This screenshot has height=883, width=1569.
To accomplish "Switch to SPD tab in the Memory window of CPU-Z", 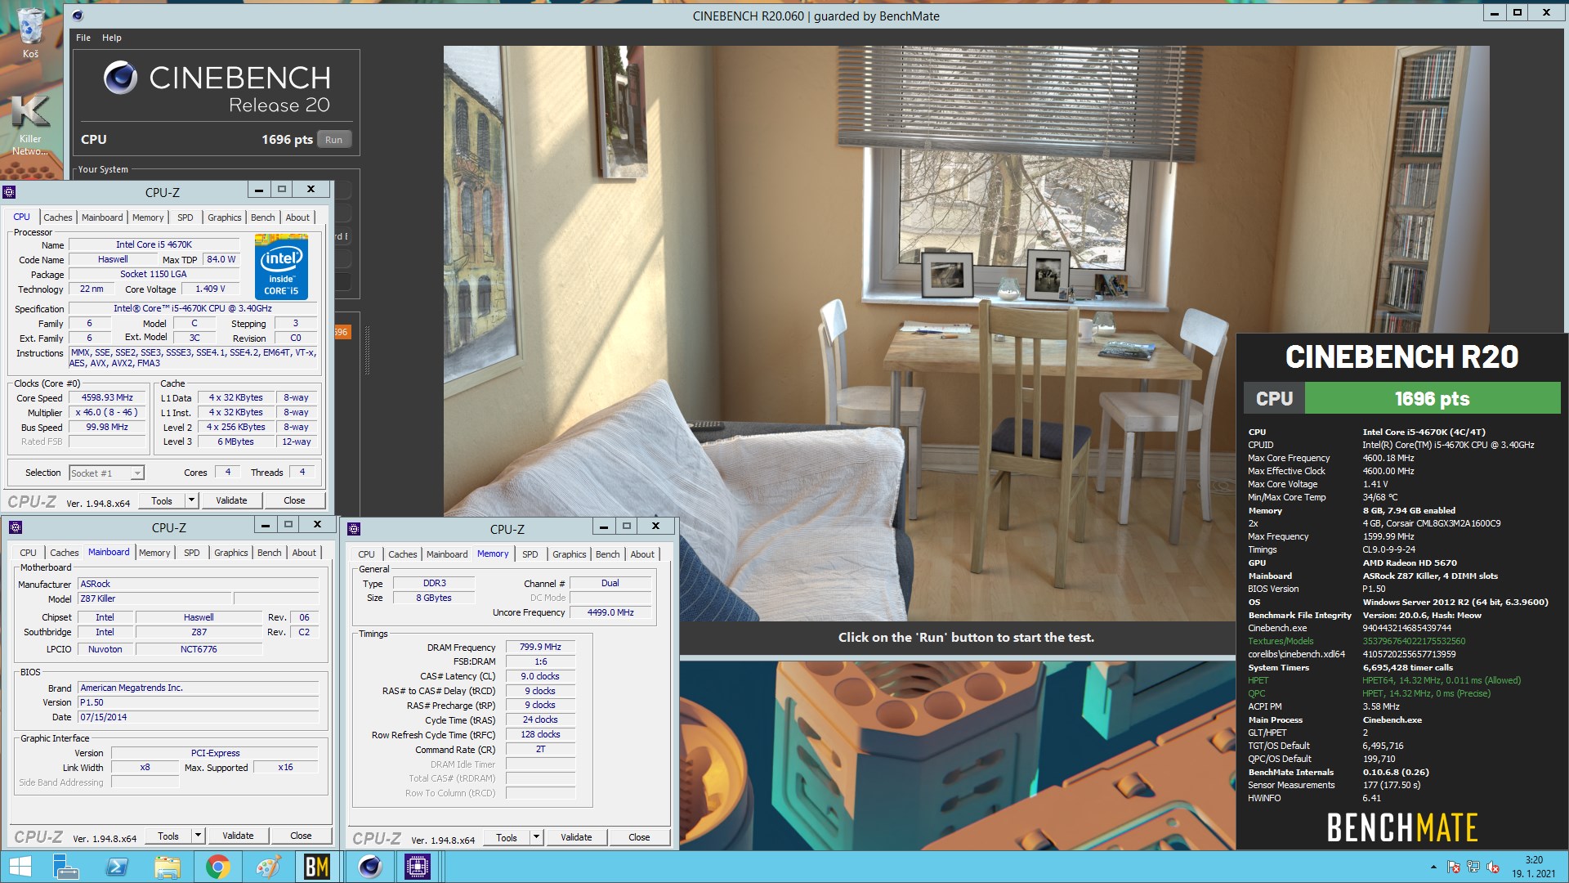I will click(530, 554).
